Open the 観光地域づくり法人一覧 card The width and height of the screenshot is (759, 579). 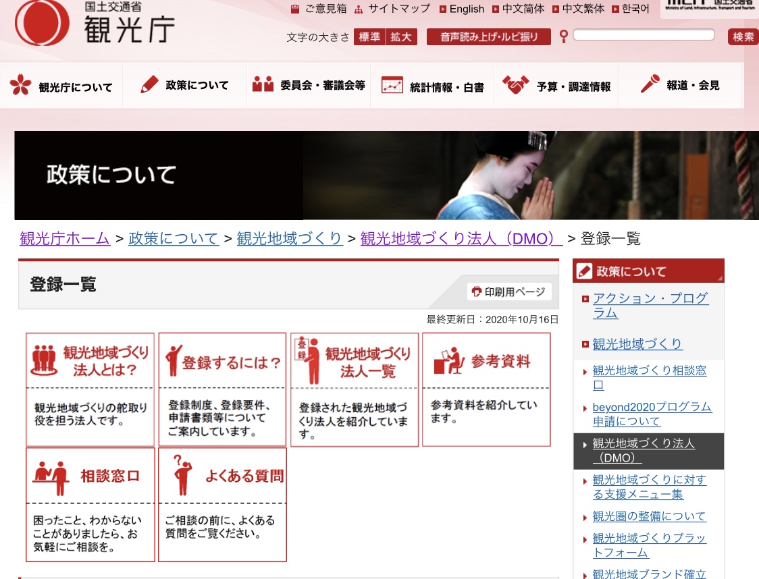coord(355,389)
